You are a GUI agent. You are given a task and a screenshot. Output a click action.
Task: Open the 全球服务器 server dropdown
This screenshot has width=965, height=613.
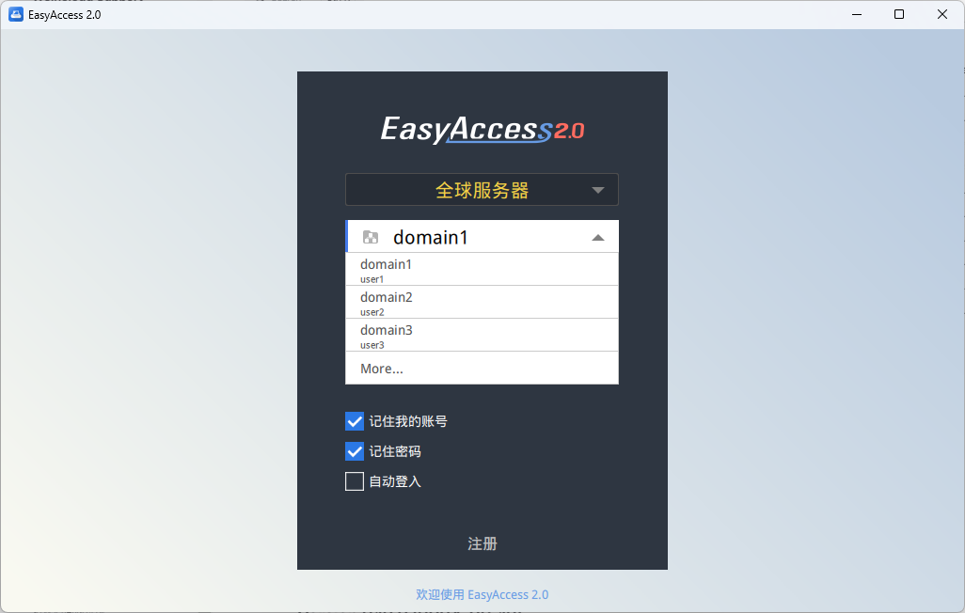pyautogui.click(x=482, y=190)
